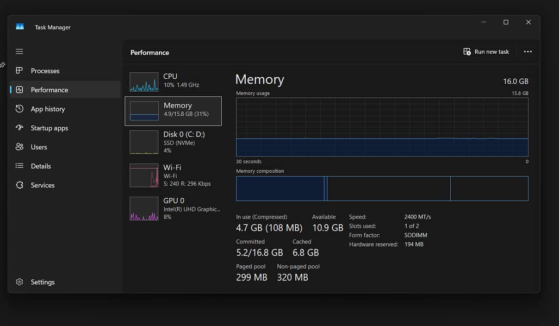Open App history via clock icon
Image resolution: width=559 pixels, height=326 pixels.
click(x=20, y=109)
